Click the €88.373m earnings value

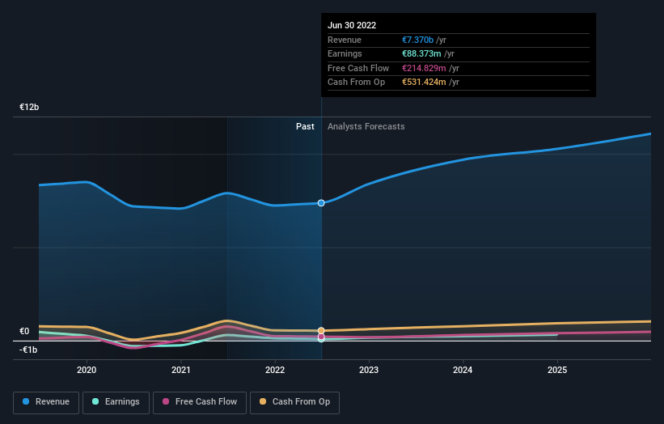[421, 53]
